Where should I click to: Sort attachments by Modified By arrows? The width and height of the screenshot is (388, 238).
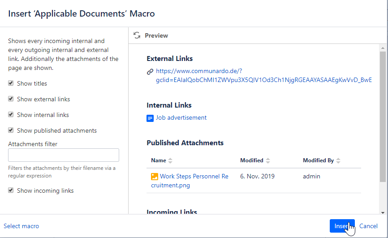[x=338, y=160]
